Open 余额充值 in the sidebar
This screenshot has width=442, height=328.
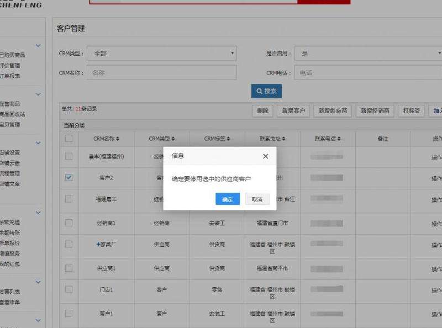coord(10,222)
